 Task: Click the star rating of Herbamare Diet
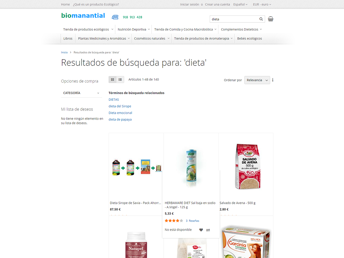tap(174, 221)
